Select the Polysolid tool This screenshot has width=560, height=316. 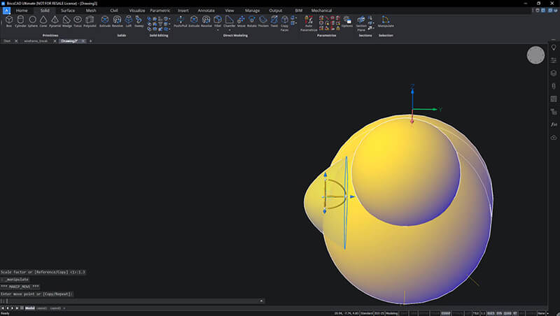[x=90, y=21]
